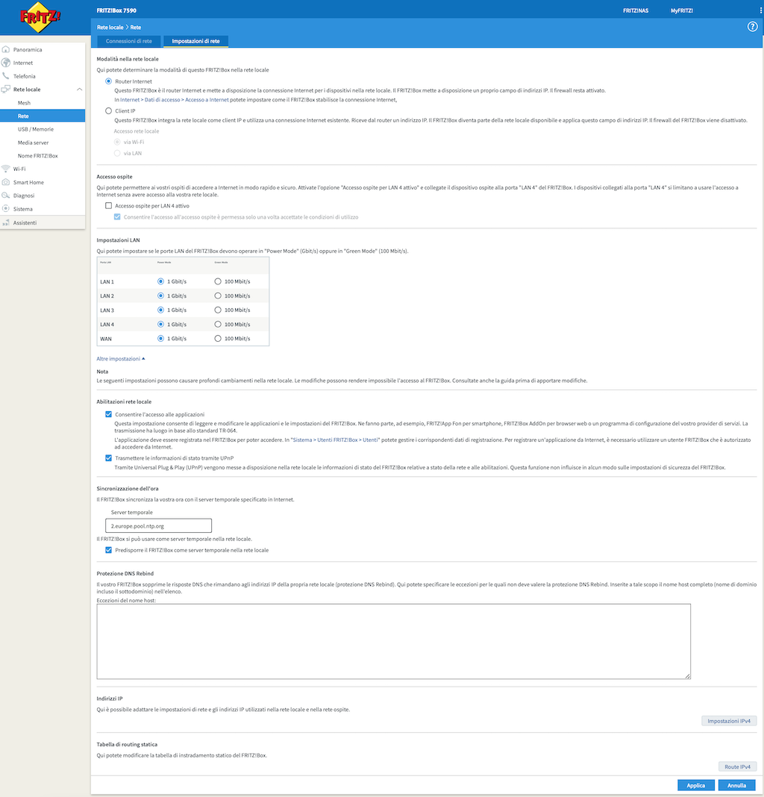Uncheck Trasmettere informazioni di stato UPnP

(x=109, y=457)
